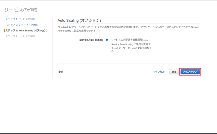
Task: Select the サービスの必要数を直接調整しない radio button
Action: (107, 40)
